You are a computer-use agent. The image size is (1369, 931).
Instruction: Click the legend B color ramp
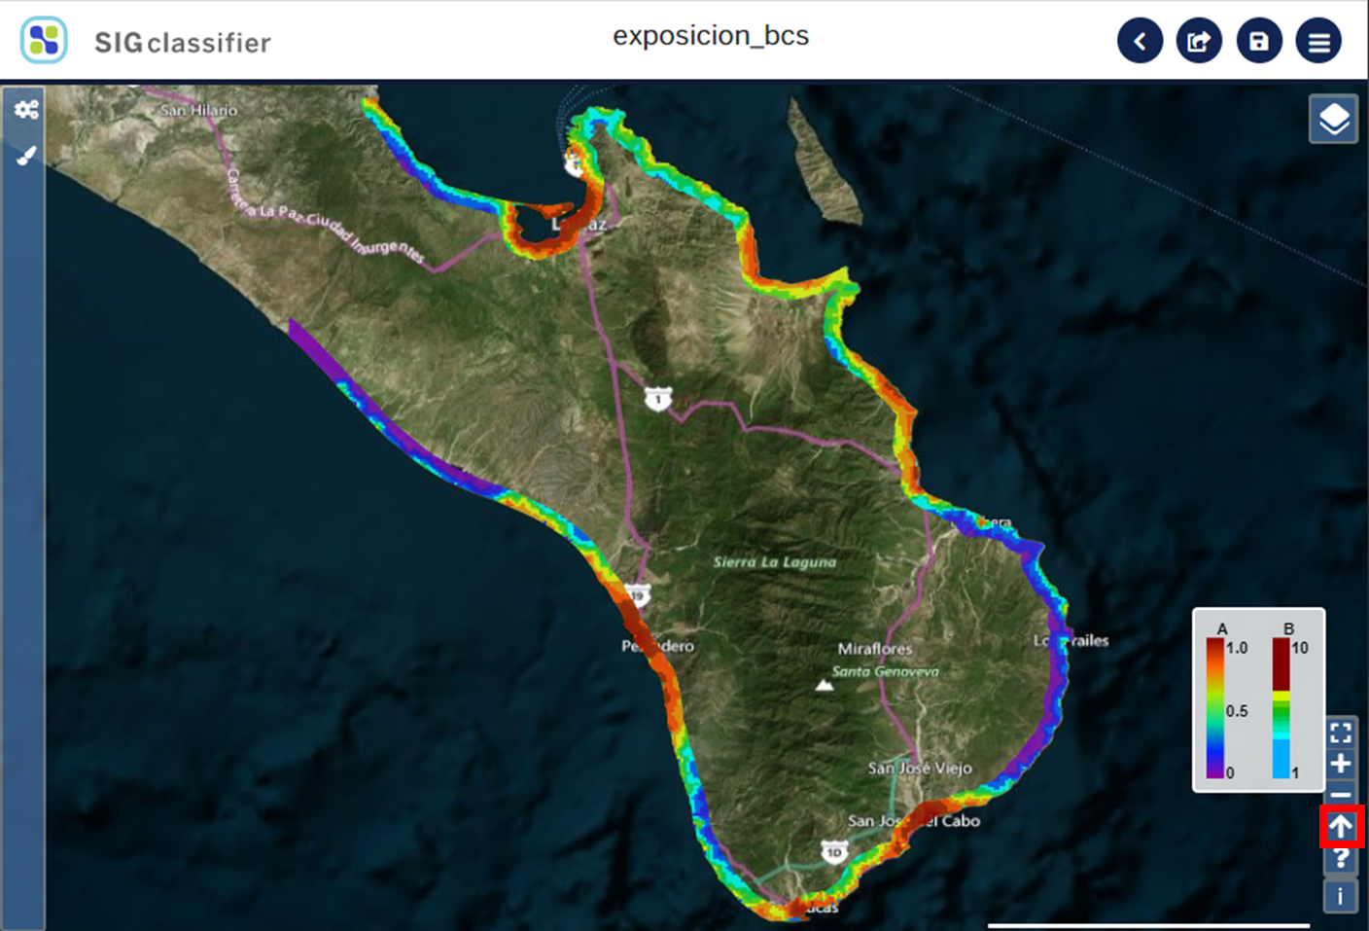click(1281, 708)
